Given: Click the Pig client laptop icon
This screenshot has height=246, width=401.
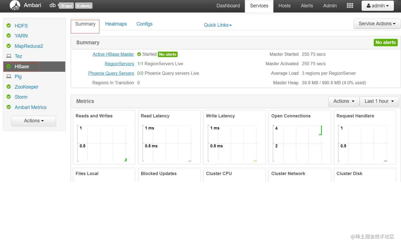Looking at the screenshot, I should pyautogui.click(x=9, y=76).
